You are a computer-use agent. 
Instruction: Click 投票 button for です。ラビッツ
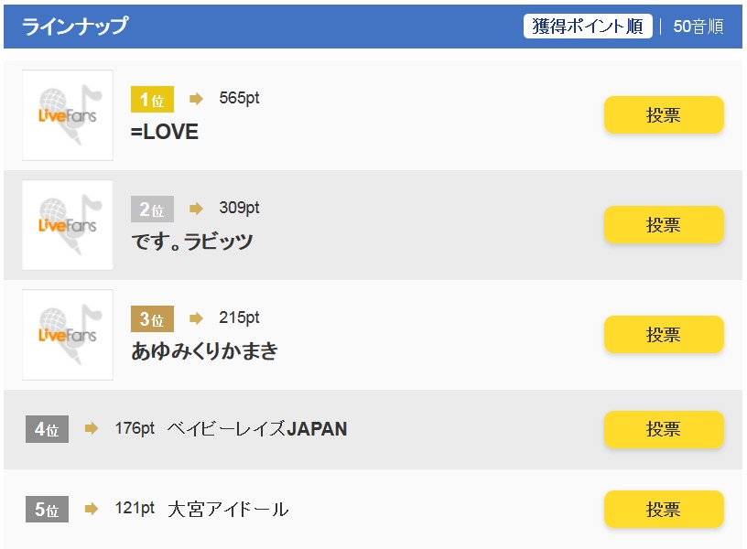click(664, 225)
